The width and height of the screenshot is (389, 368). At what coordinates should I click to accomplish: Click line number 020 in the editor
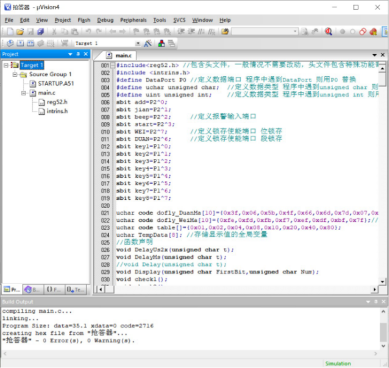tap(105, 206)
